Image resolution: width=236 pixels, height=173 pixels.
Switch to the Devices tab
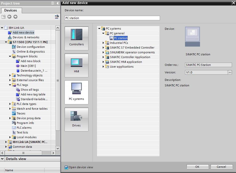(11, 11)
